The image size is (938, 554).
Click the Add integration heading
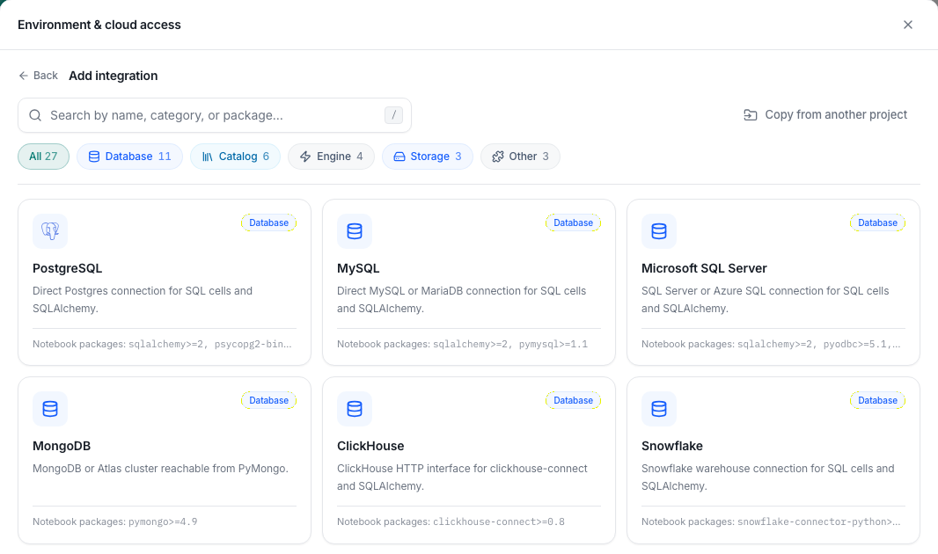point(113,76)
